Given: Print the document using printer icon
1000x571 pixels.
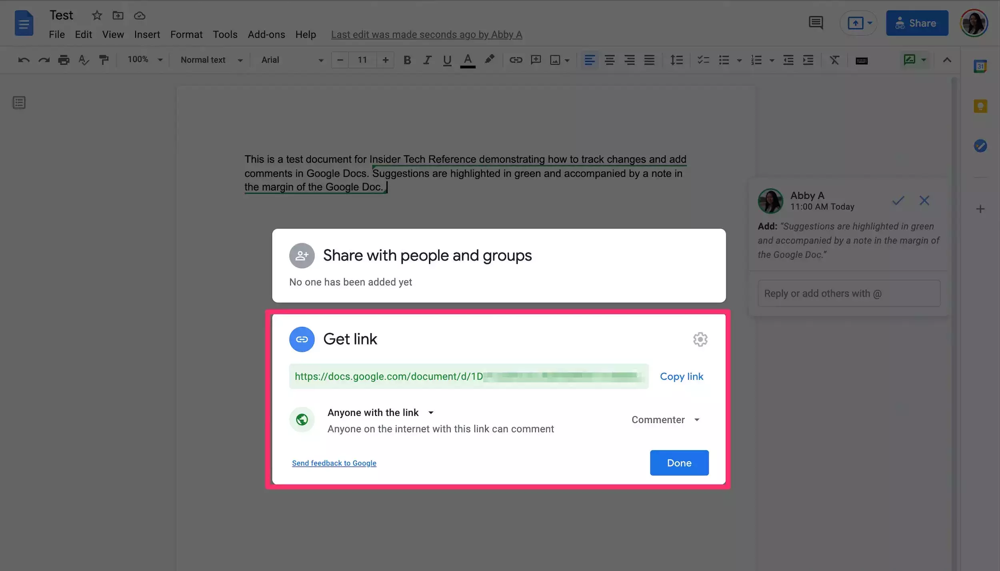Looking at the screenshot, I should point(64,60).
